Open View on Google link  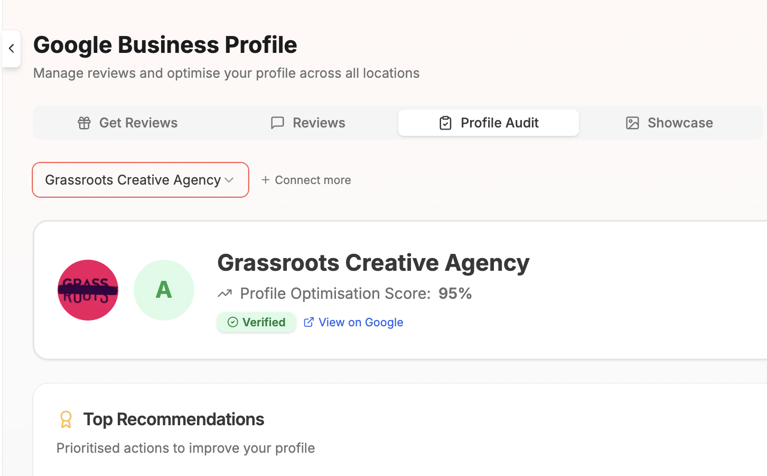coord(361,322)
